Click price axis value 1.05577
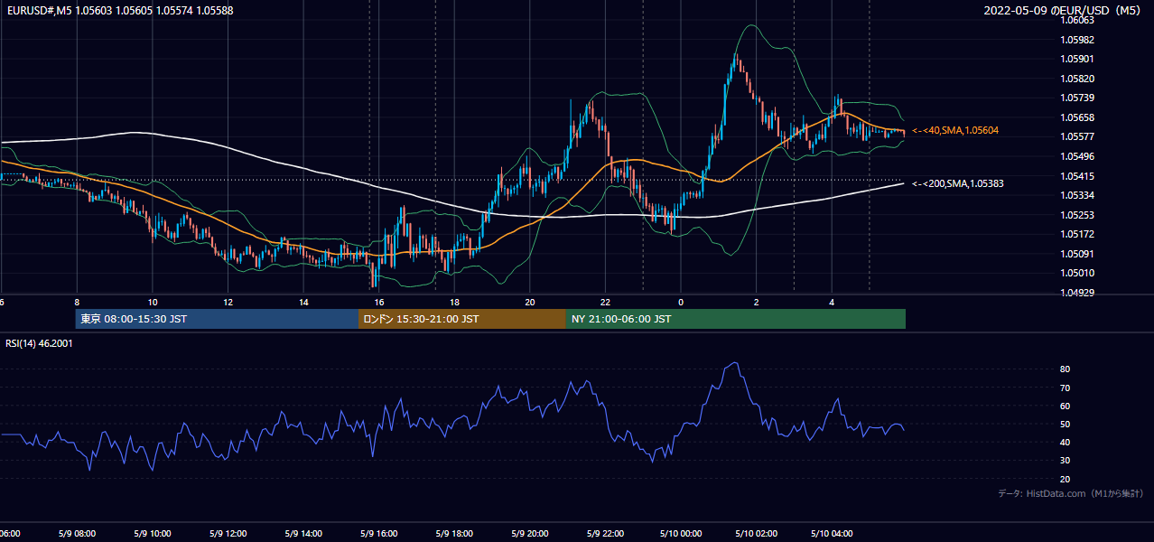Viewport: 1154px width, 542px height. (x=1077, y=136)
